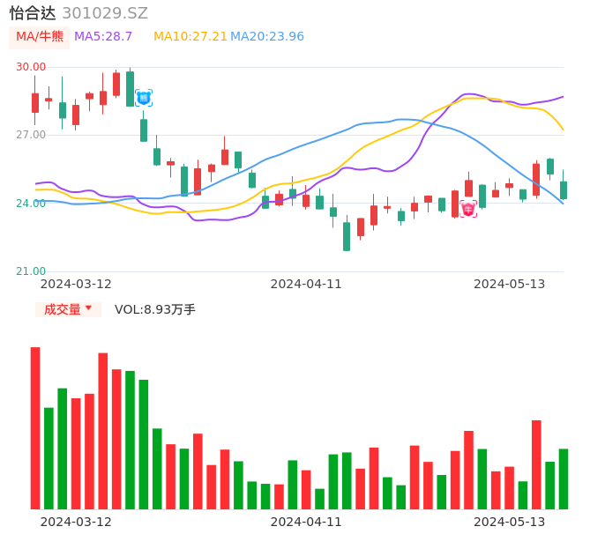Image resolution: width=605 pixels, height=534 pixels.
Task: Click the 30.00 price axis label
Action: point(31,67)
